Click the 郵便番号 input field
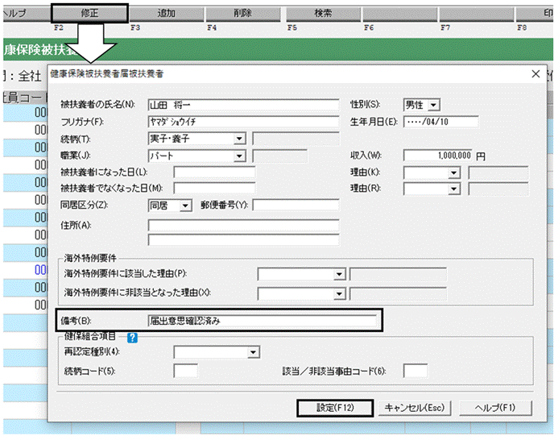This screenshot has height=436, width=554. (296, 205)
